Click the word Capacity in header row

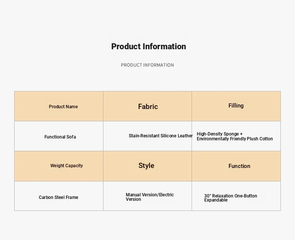coord(75,166)
